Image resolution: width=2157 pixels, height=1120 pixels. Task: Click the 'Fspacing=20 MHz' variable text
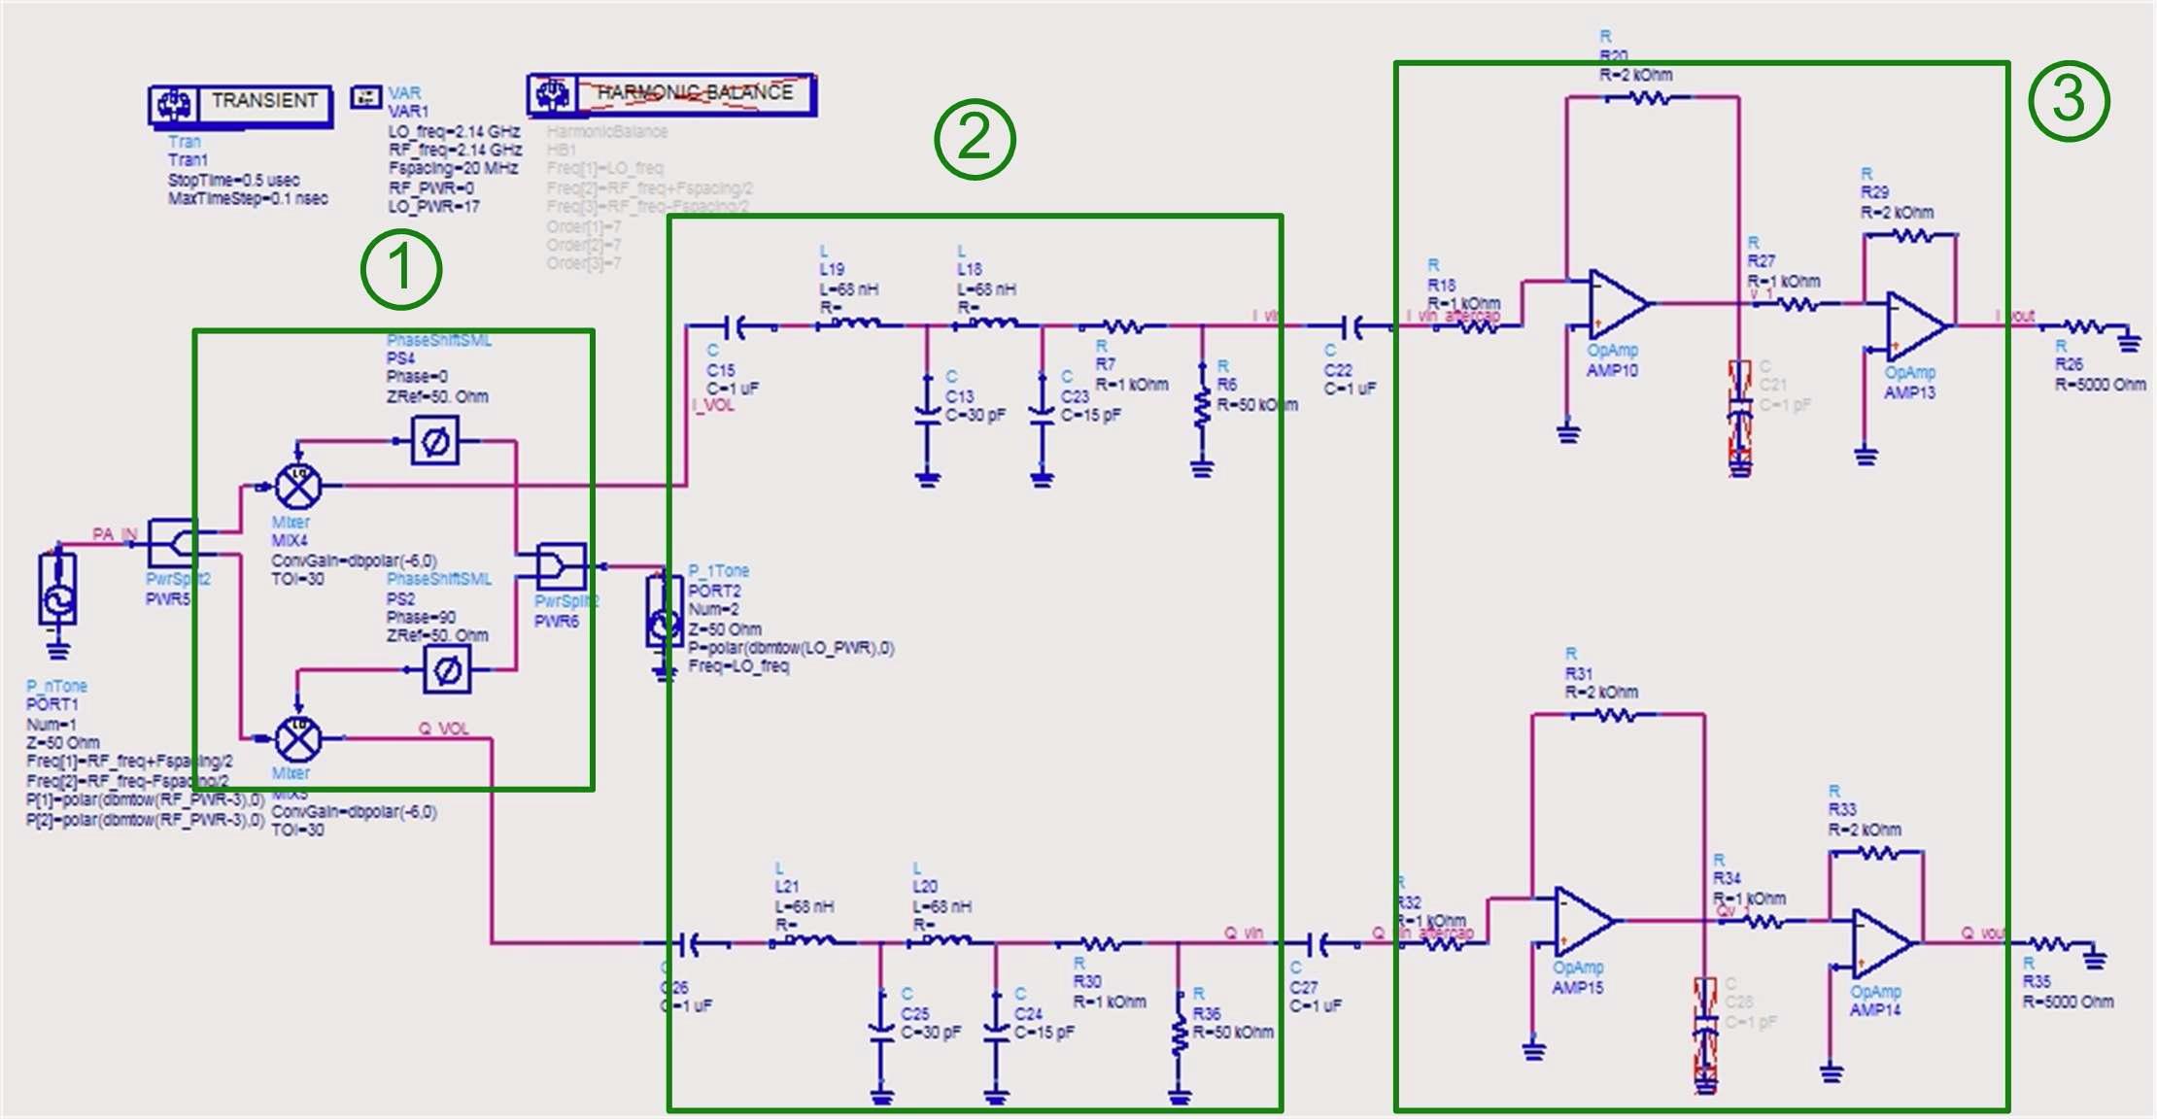(x=453, y=168)
